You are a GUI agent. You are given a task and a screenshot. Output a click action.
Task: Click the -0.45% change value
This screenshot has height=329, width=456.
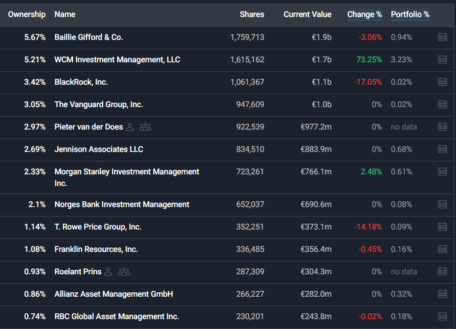coord(370,249)
